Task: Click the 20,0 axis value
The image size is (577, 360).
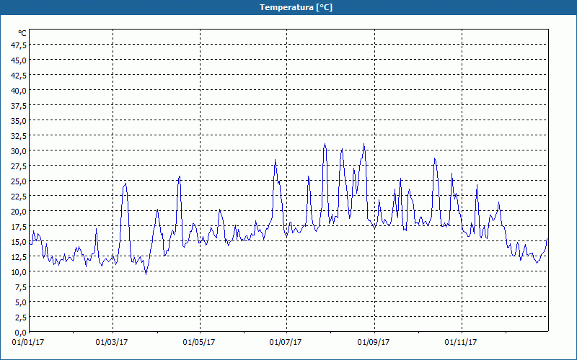Action: [x=19, y=212]
